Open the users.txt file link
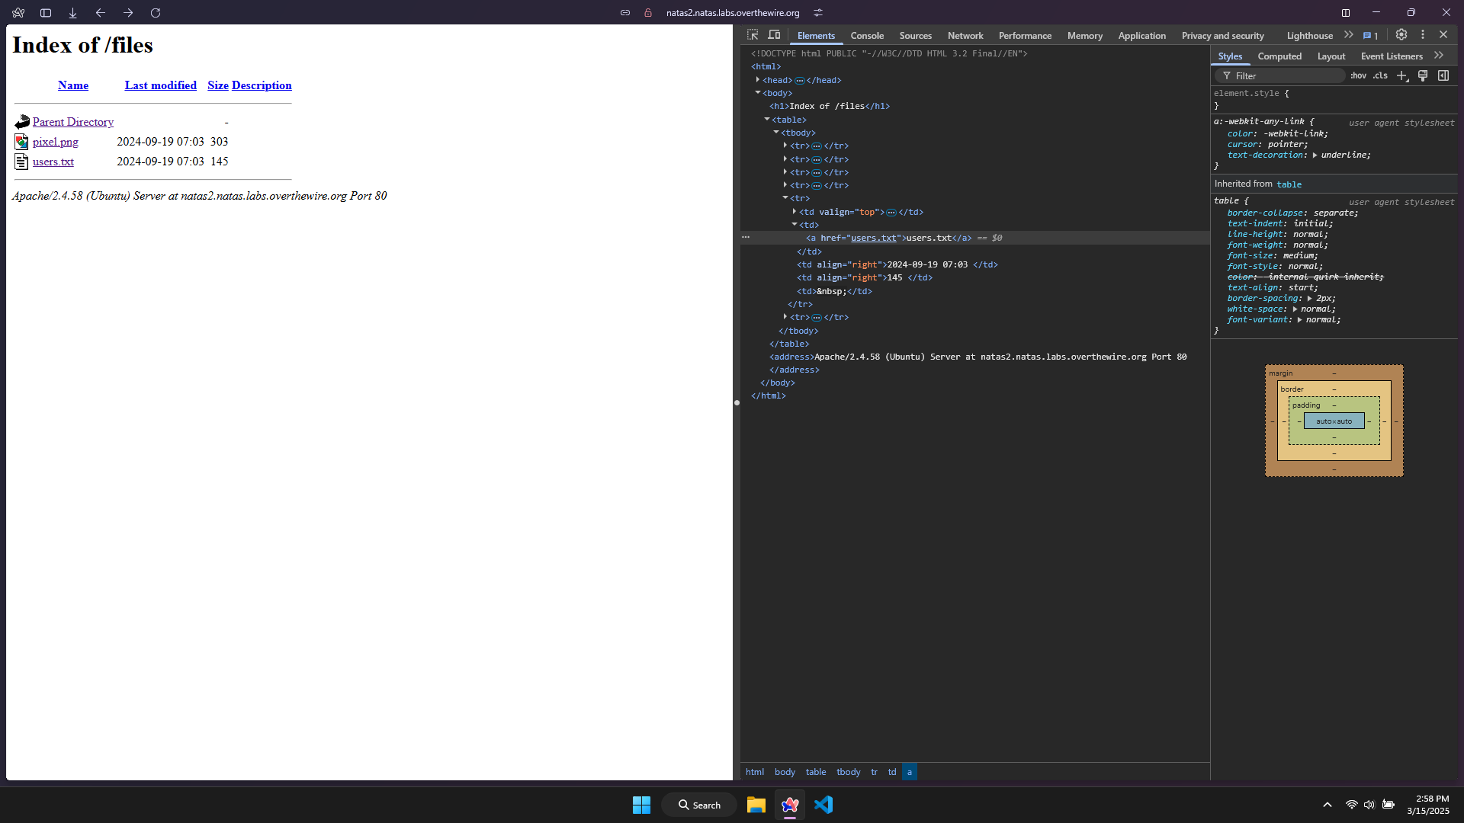The width and height of the screenshot is (1464, 823). pyautogui.click(x=53, y=162)
